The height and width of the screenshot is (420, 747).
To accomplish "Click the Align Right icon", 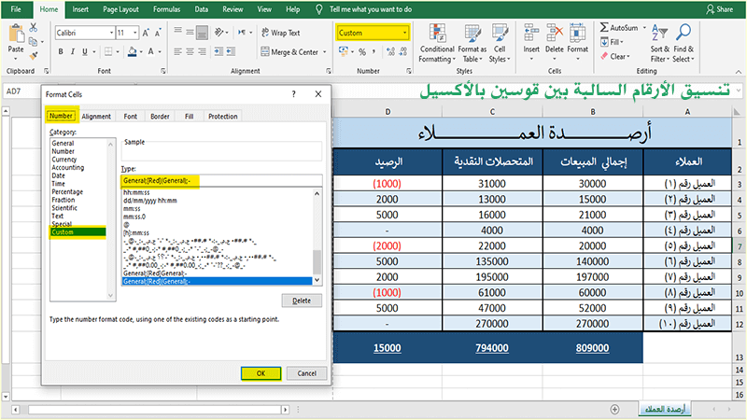I will [x=202, y=51].
